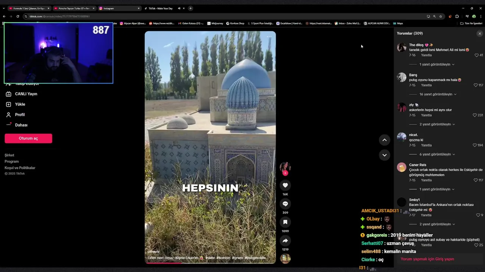The image size is (485, 272).
Task: Go to previous video with up arrow
Action: [x=384, y=140]
